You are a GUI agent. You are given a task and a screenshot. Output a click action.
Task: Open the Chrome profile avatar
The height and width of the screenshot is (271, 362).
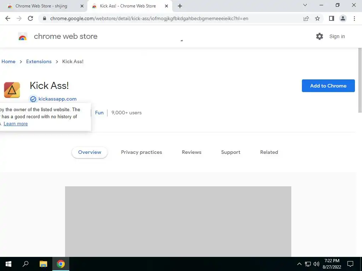[x=343, y=18]
